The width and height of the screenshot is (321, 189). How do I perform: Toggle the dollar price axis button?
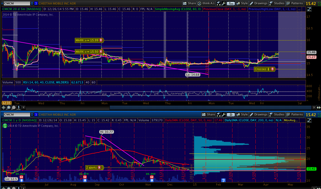[19, 107]
